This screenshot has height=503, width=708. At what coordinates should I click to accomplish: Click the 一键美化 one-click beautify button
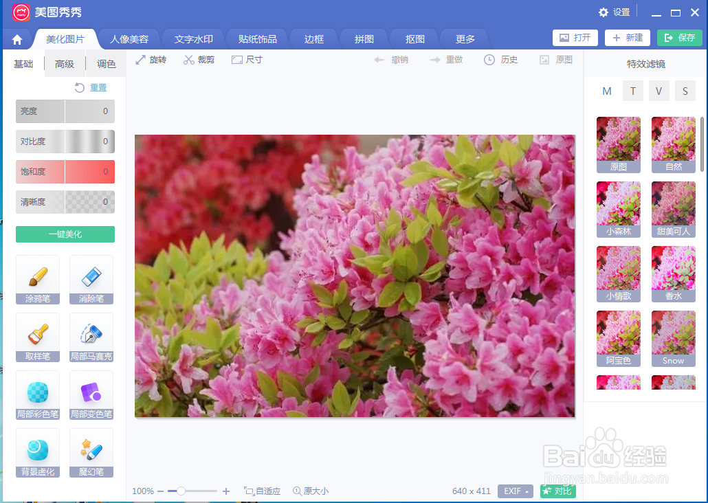coord(65,234)
